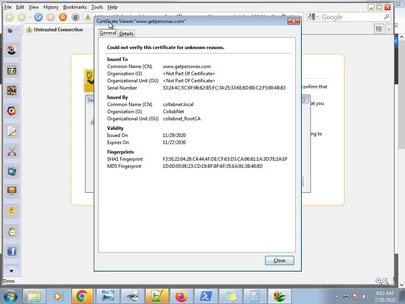Click the Serial Number value

[224, 87]
